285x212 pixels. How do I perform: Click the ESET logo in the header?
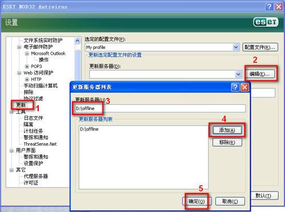pos(266,22)
